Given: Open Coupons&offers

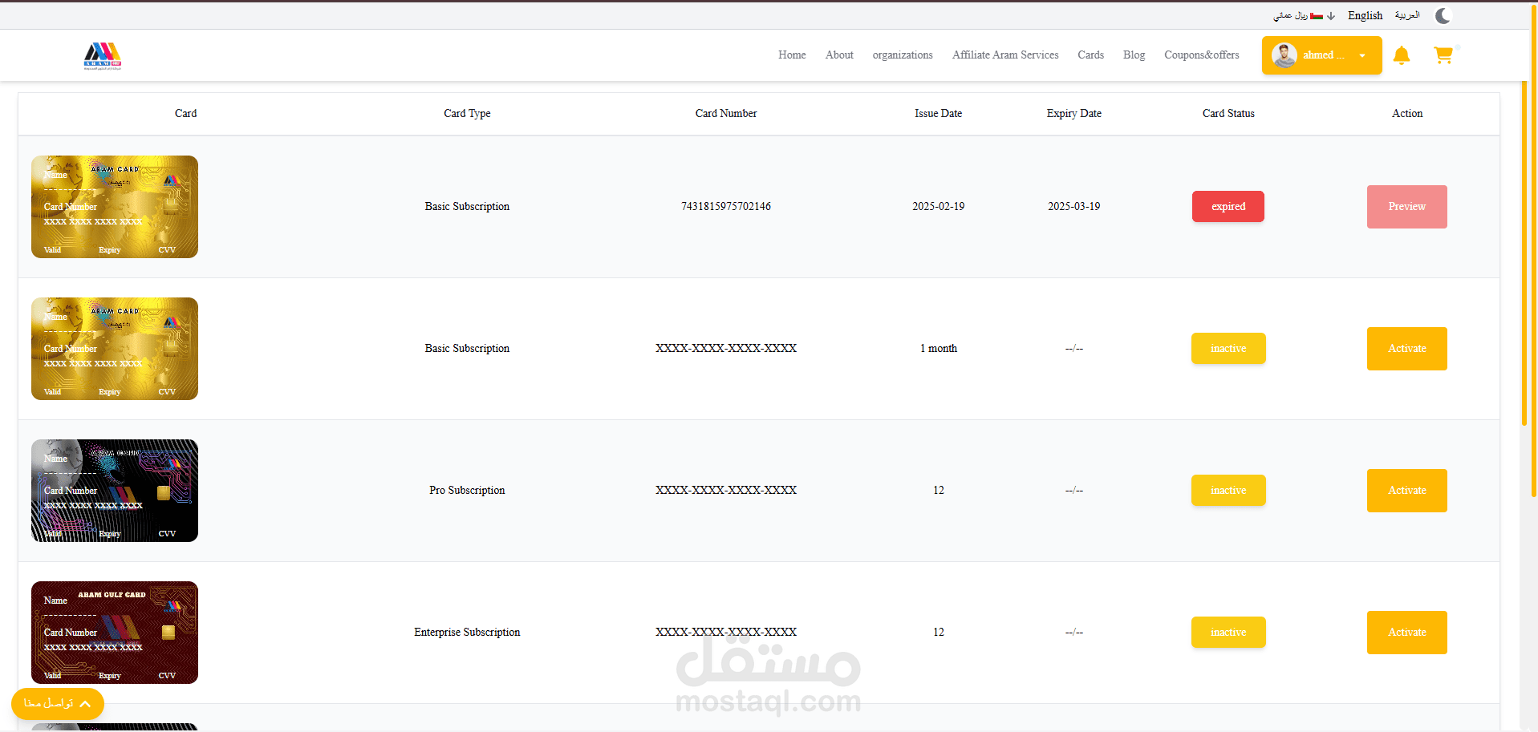Looking at the screenshot, I should point(1202,55).
